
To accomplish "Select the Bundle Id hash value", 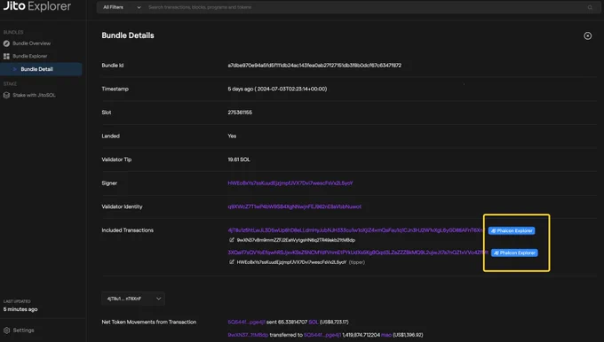I will pos(314,66).
